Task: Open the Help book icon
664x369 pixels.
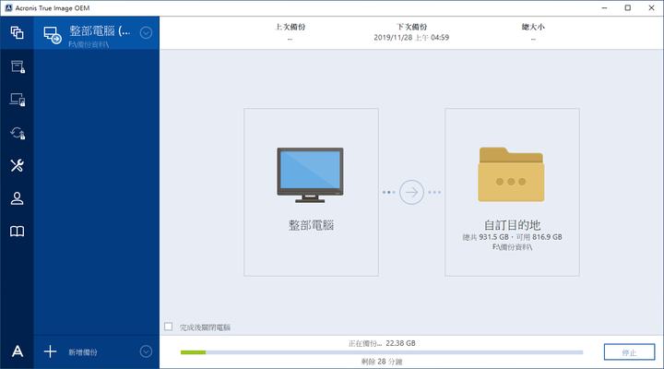Action: tap(17, 232)
